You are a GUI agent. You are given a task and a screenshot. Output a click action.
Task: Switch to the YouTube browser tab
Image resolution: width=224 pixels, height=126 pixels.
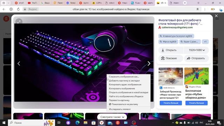[33, 3]
